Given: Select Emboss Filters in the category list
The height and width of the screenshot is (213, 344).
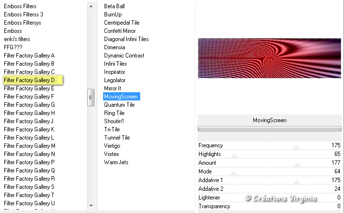Looking at the screenshot, I should (20, 6).
